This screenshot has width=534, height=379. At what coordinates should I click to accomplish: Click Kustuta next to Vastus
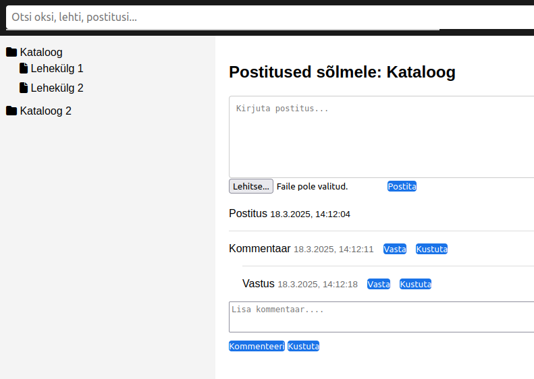coord(415,284)
